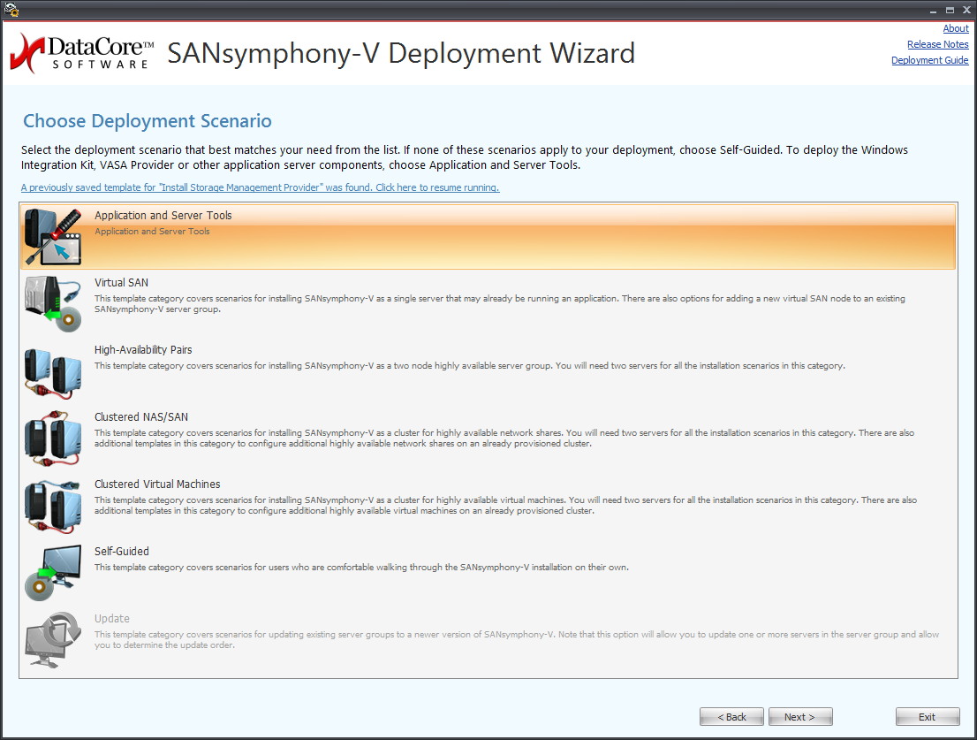This screenshot has height=740, width=977.
Task: Click the wizard icon in title bar
Action: click(x=11, y=10)
